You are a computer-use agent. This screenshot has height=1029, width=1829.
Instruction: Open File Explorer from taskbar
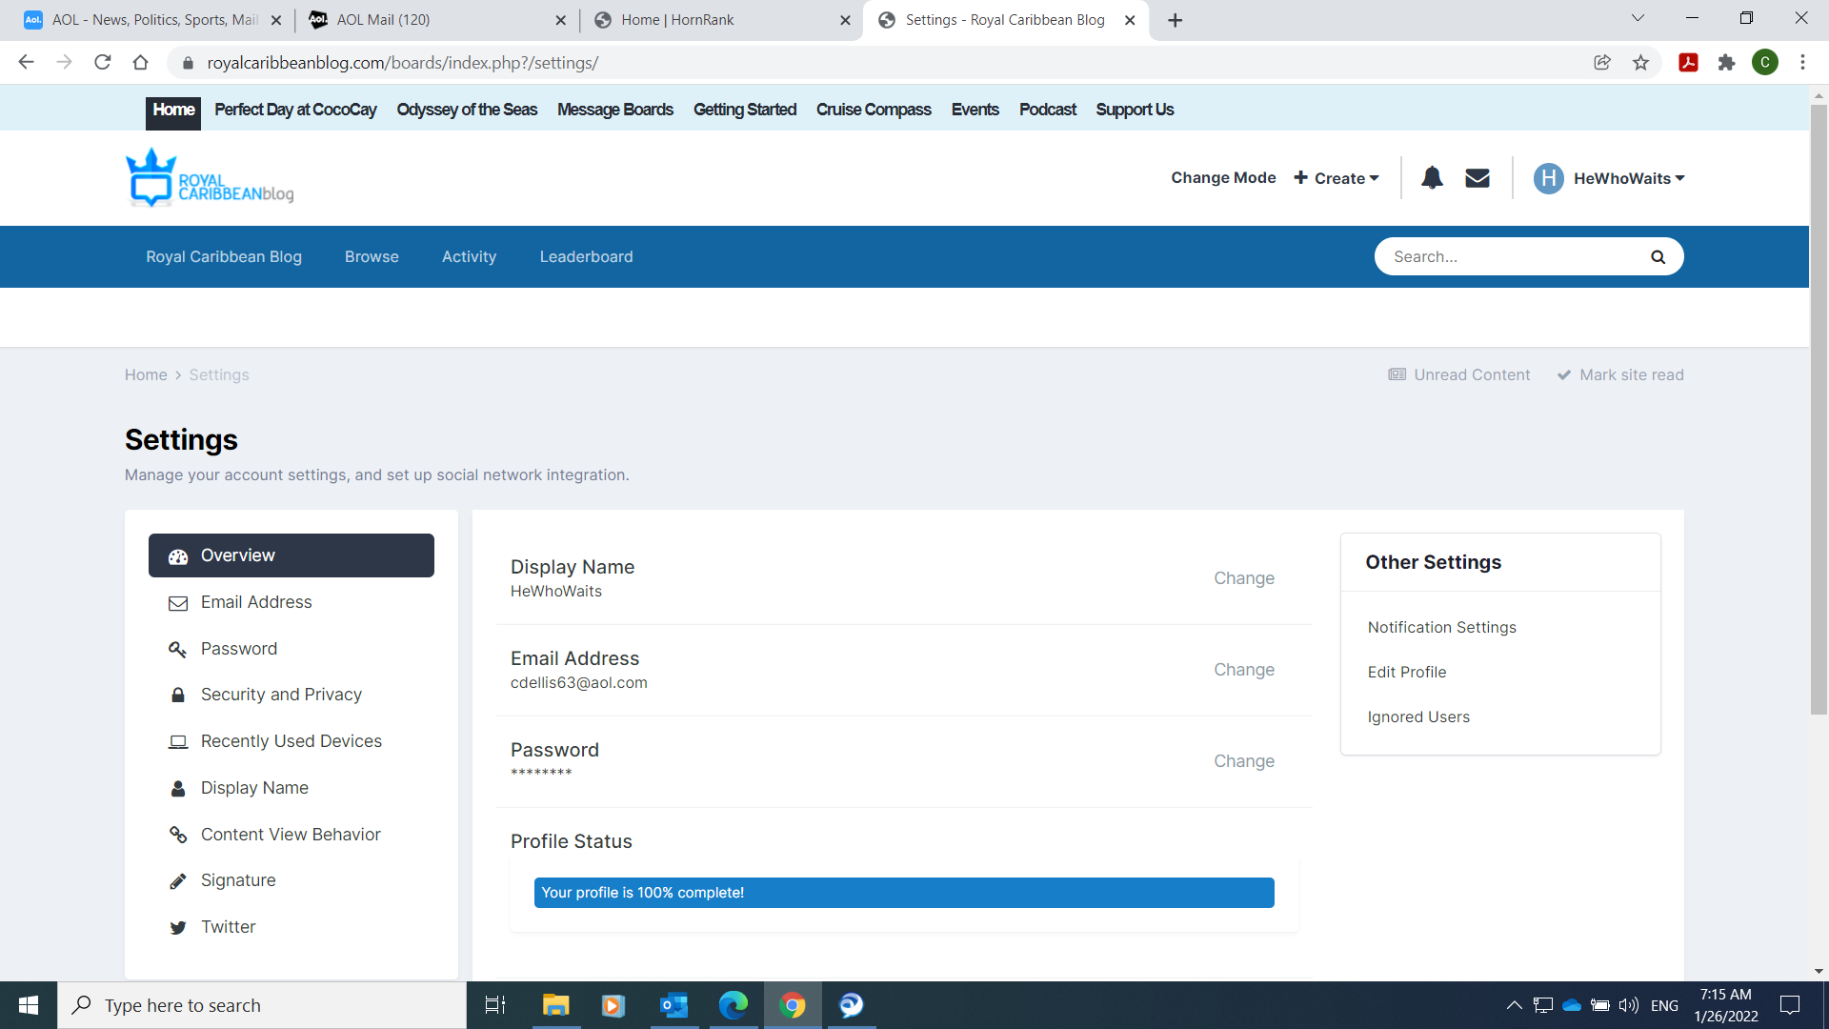point(555,1005)
